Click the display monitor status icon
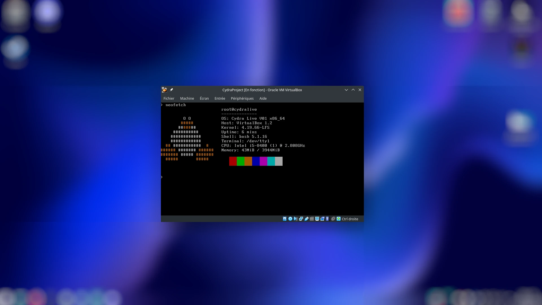 [x=317, y=219]
